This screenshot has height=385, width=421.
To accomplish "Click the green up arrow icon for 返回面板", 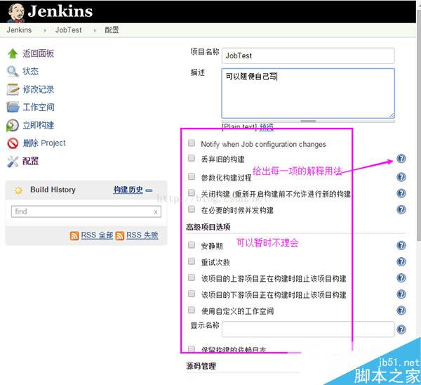I will click(13, 53).
